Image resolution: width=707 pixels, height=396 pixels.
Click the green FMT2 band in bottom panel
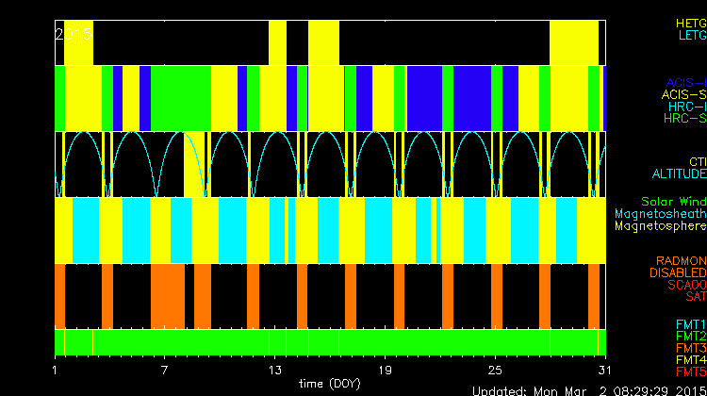(330, 340)
